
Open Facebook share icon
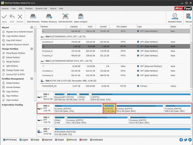[x=181, y=140]
